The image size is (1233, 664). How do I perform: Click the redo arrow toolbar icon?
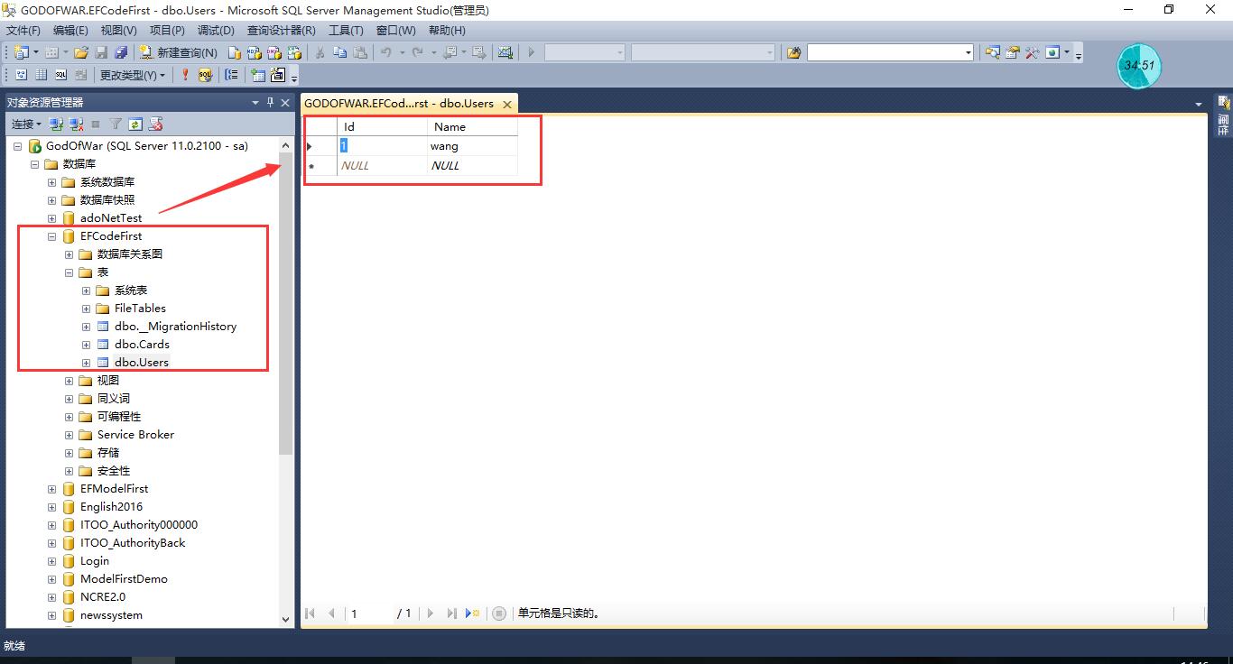coord(417,52)
